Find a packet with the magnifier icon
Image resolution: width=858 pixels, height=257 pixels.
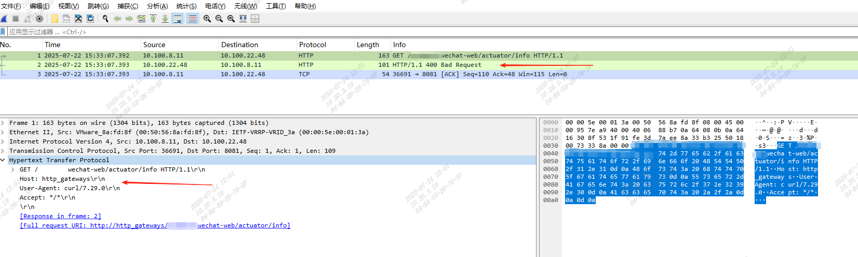pyautogui.click(x=105, y=19)
